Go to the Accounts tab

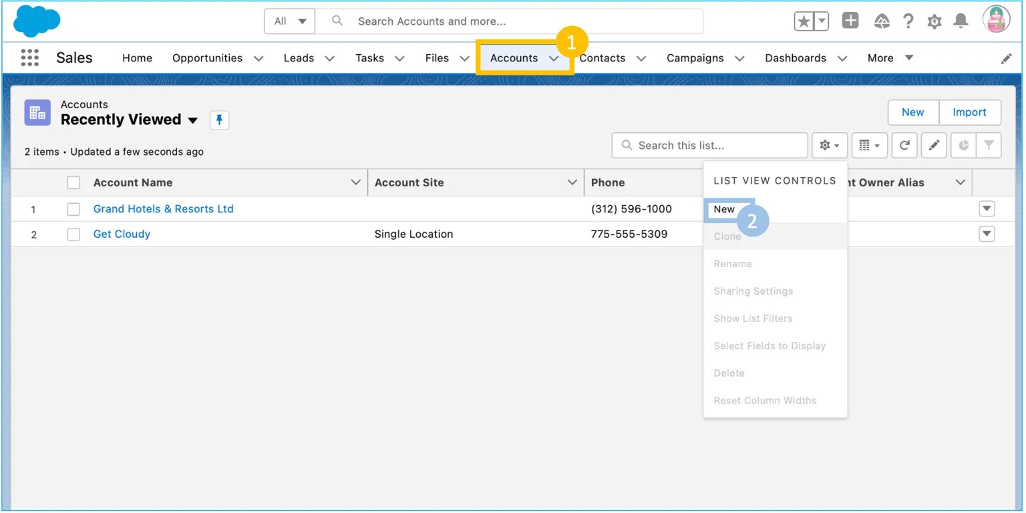point(514,58)
